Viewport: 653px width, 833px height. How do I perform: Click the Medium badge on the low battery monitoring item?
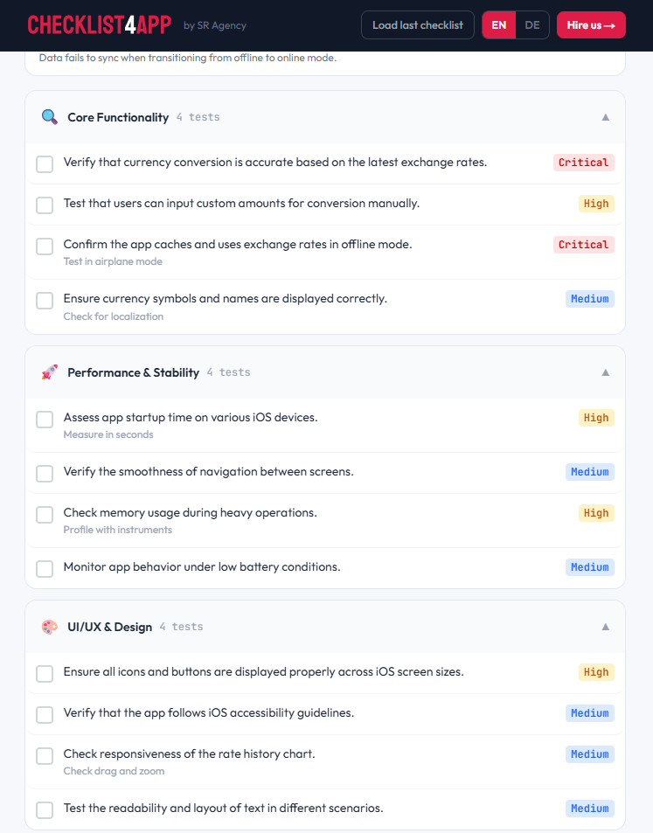(589, 566)
